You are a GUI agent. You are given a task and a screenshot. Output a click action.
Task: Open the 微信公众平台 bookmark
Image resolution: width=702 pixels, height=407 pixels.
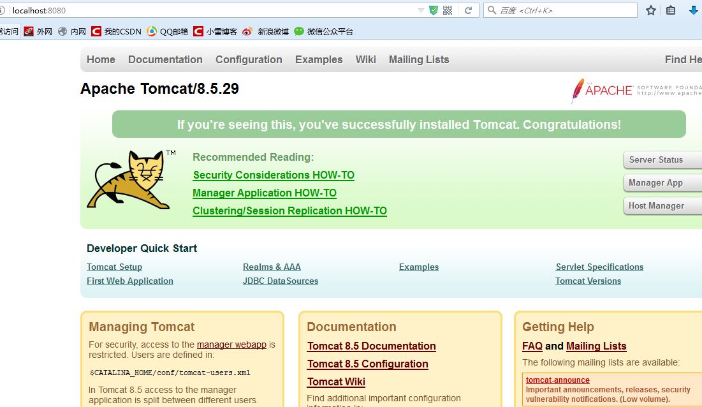point(324,31)
